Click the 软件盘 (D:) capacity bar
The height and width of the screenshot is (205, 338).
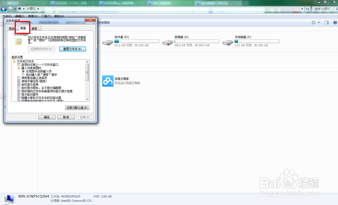tap(137, 41)
